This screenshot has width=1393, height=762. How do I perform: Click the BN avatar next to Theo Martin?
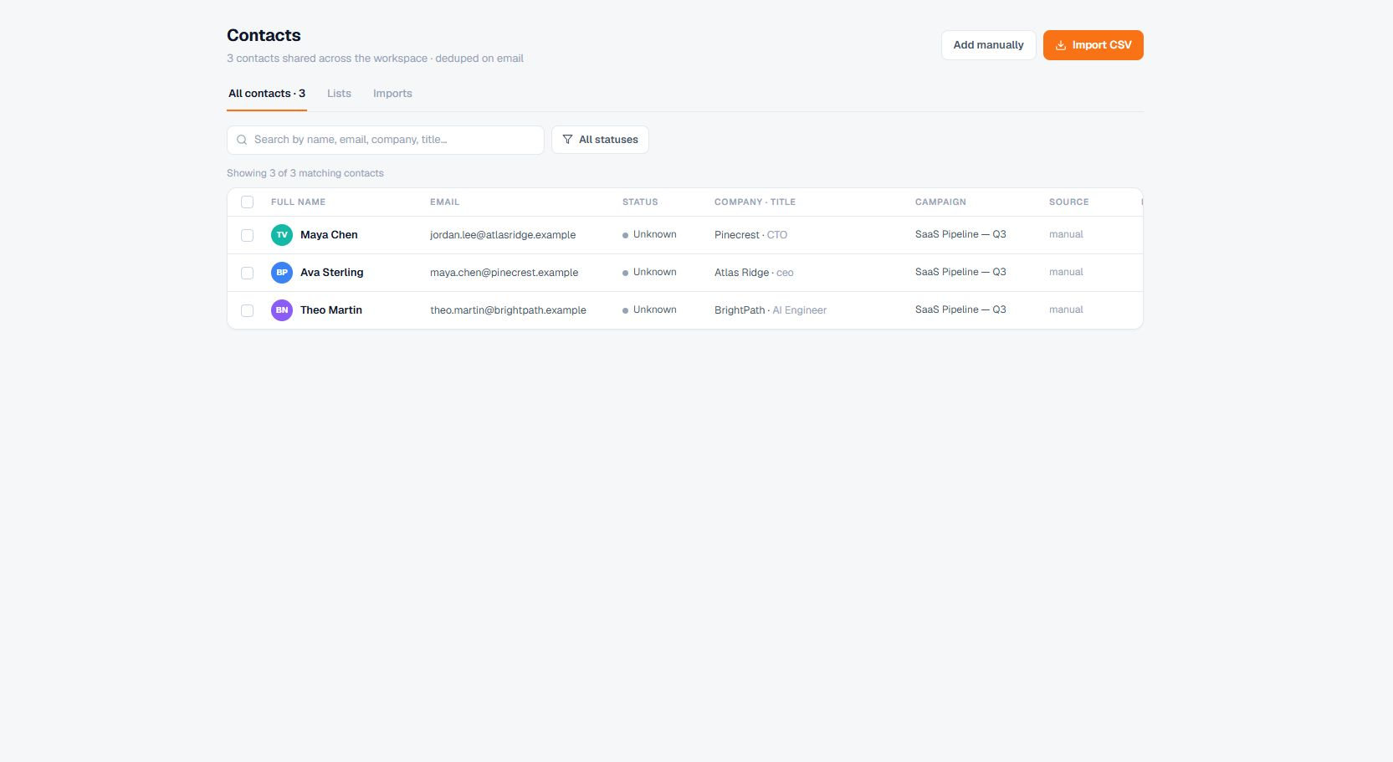[x=282, y=310]
